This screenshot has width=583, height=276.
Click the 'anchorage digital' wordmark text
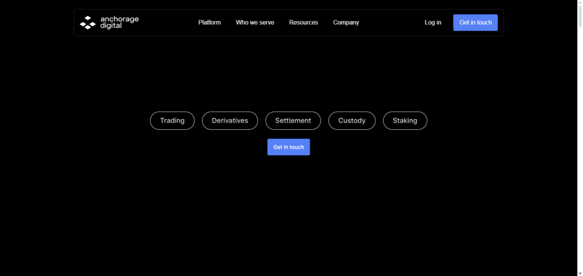119,23
